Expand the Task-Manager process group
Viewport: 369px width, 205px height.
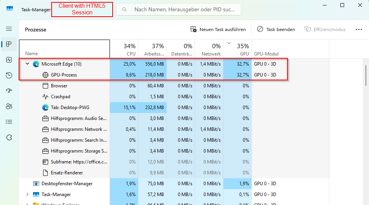click(27, 195)
